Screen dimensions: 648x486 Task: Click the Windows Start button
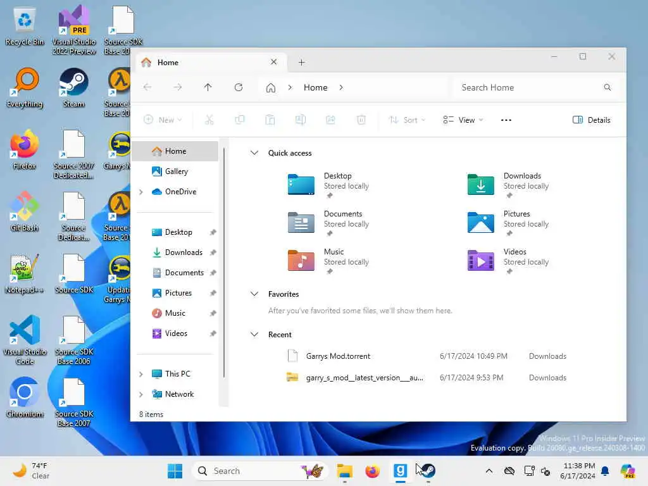[x=175, y=471]
